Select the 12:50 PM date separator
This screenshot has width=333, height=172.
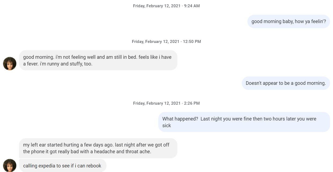tap(166, 41)
